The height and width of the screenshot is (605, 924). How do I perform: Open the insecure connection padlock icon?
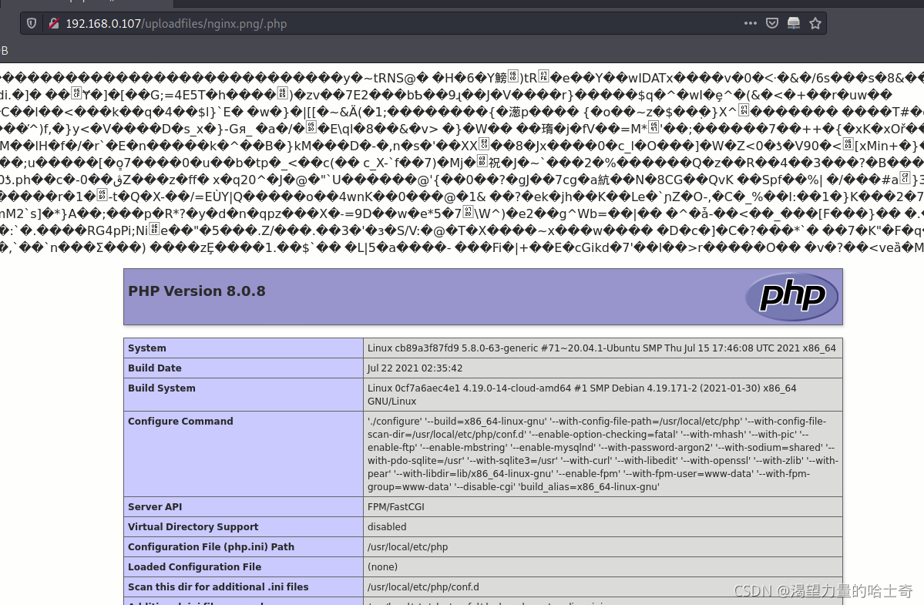pyautogui.click(x=54, y=24)
